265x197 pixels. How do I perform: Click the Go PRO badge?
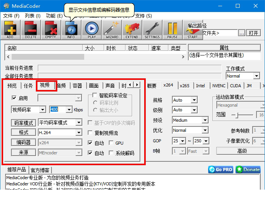221,169
